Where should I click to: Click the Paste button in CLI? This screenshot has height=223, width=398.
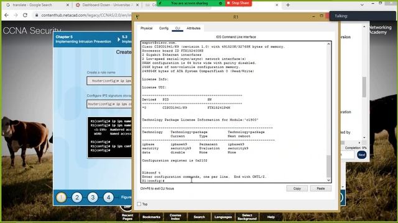point(321,188)
